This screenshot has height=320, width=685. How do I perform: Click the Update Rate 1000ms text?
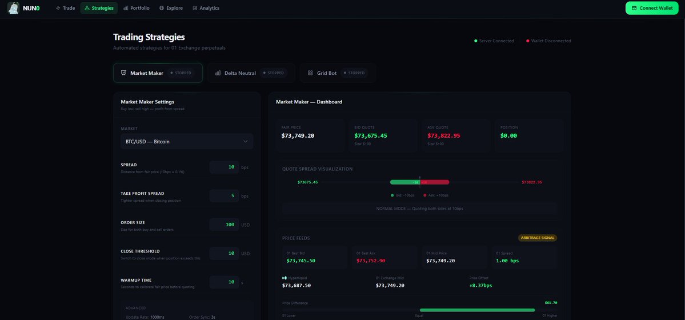[145, 317]
